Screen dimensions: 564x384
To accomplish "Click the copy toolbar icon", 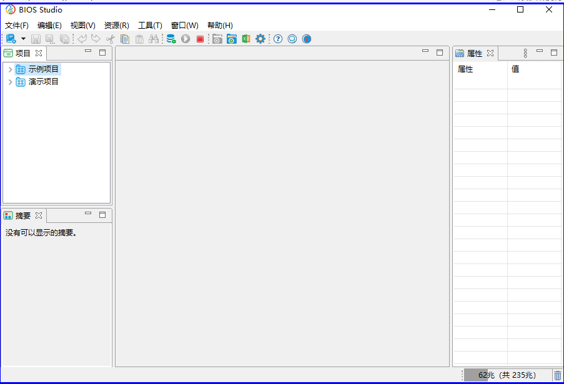I will pos(125,39).
